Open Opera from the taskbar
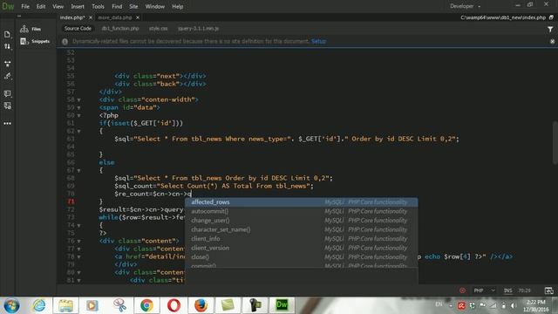 174,305
